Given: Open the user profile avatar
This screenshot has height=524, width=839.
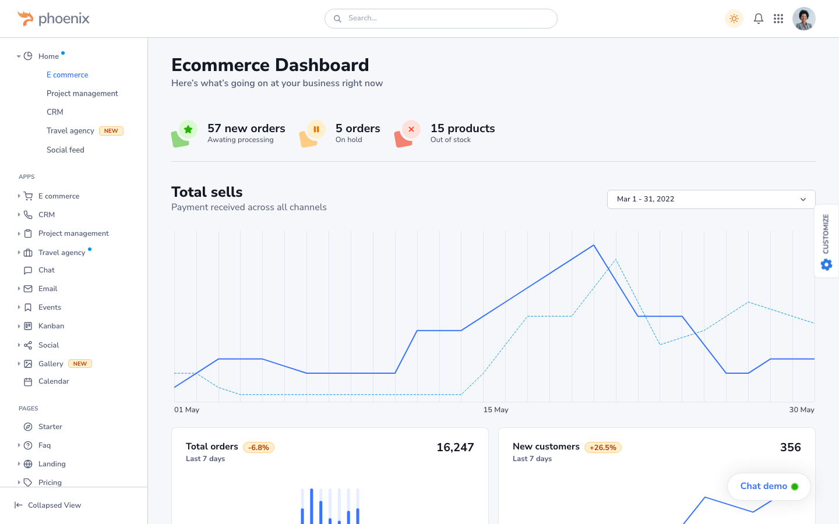Looking at the screenshot, I should [804, 19].
